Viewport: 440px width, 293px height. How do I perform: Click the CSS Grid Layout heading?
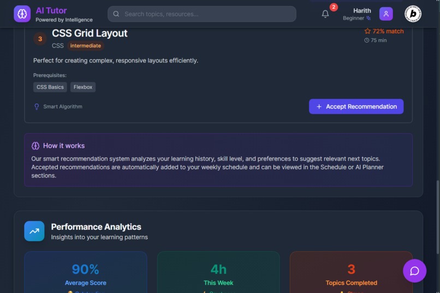(x=90, y=33)
